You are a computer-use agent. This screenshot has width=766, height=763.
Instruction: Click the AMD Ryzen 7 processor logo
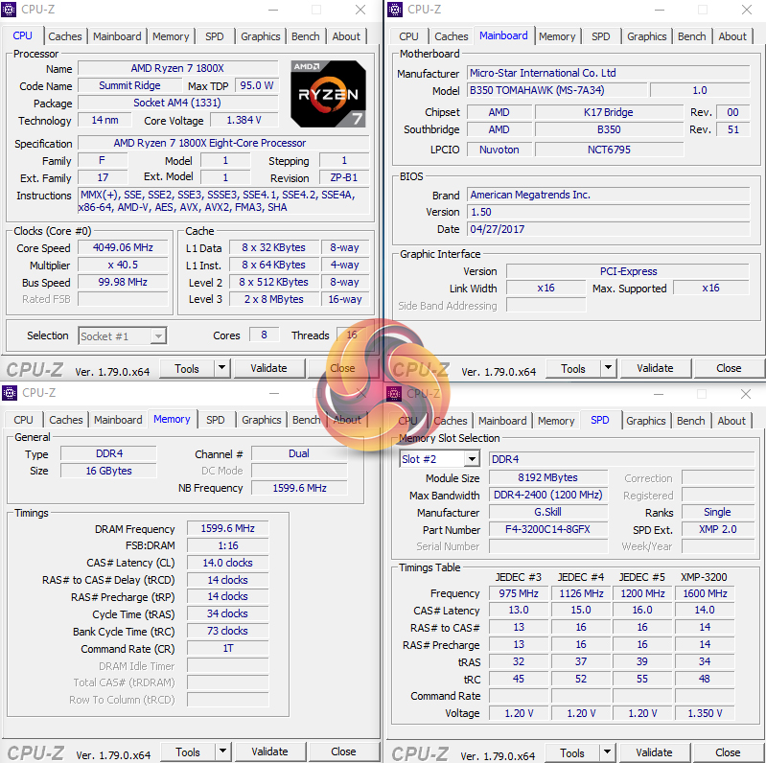coord(328,94)
